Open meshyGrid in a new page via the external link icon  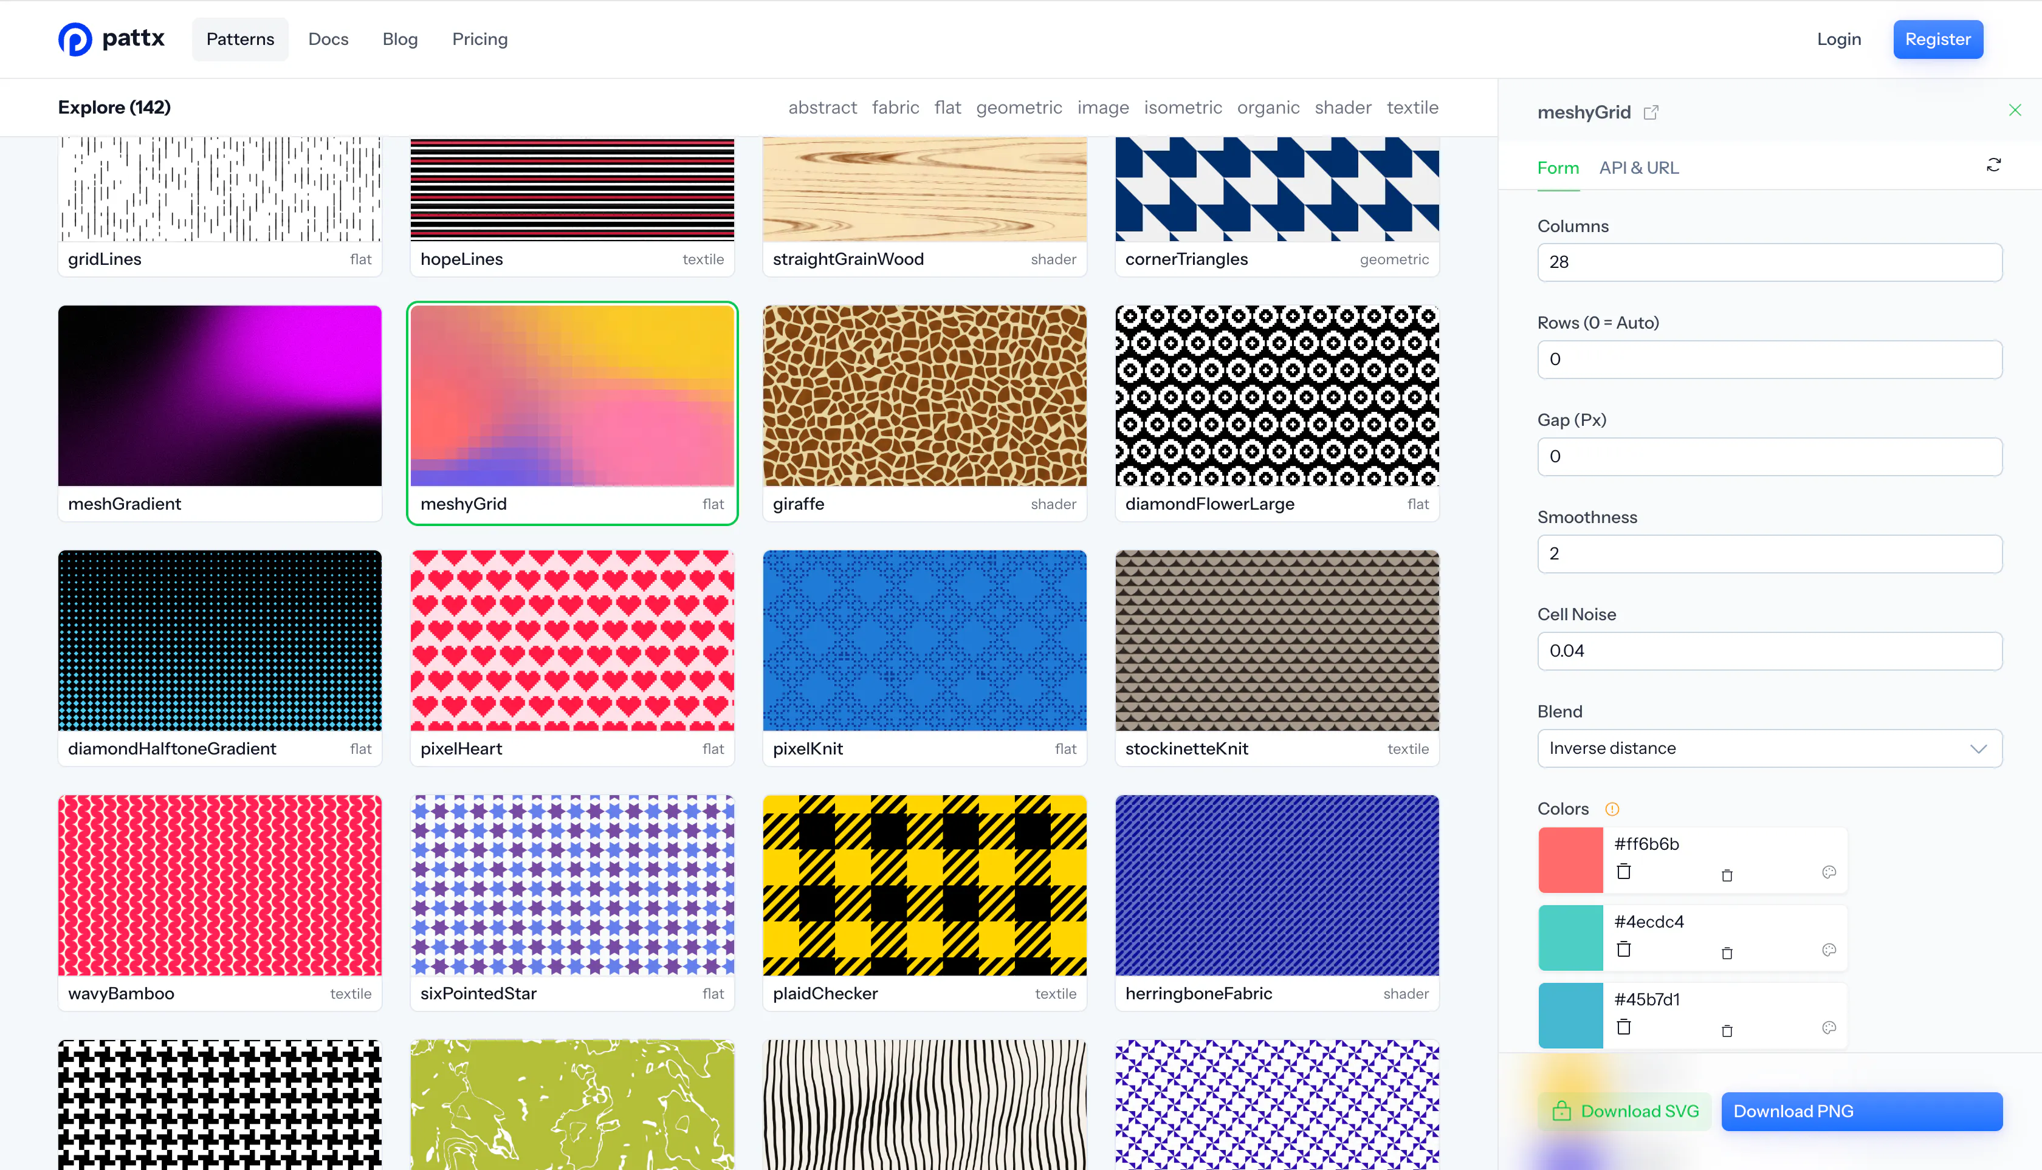[x=1651, y=112]
